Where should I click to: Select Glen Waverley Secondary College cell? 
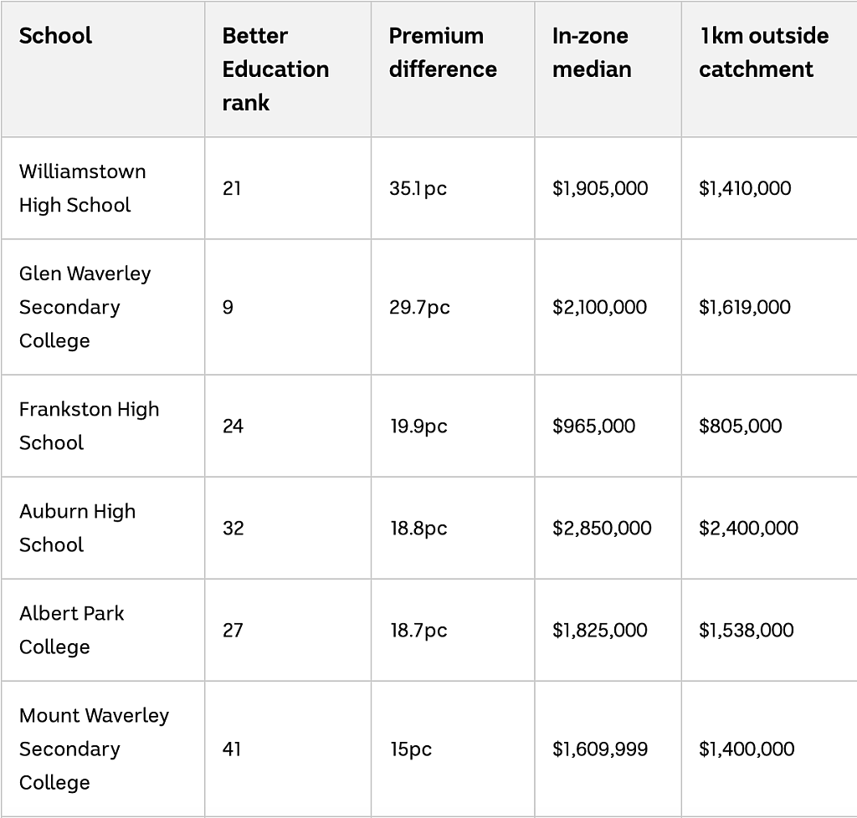tap(85, 307)
